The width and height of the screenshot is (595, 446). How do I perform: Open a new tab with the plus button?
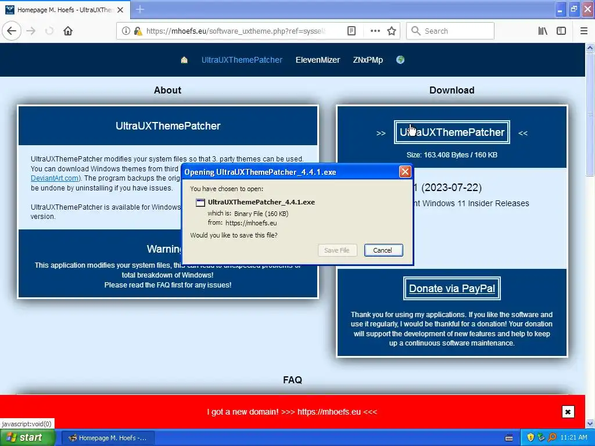(140, 9)
